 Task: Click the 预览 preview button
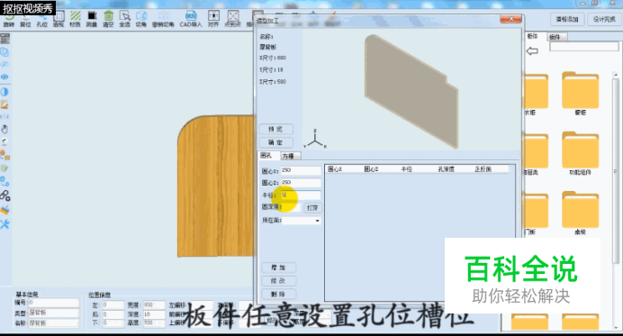point(275,129)
